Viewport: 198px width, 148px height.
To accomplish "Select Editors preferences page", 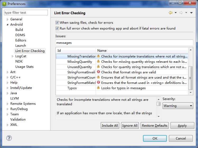I will [x=21, y=40].
